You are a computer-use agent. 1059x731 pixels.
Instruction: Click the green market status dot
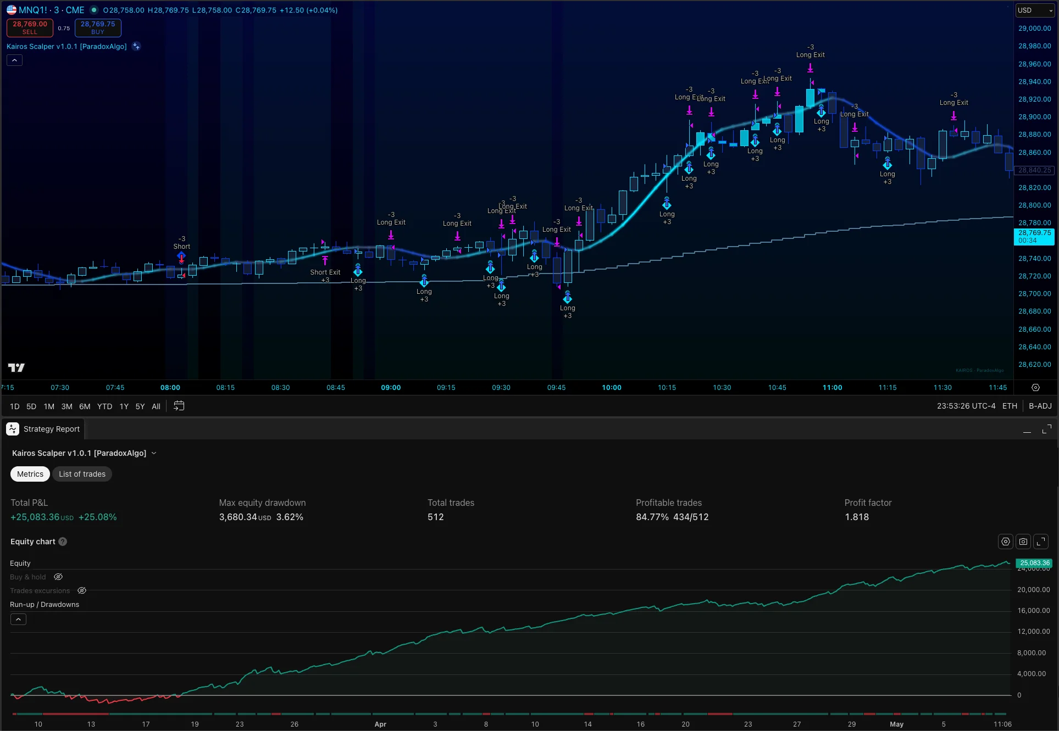point(94,10)
